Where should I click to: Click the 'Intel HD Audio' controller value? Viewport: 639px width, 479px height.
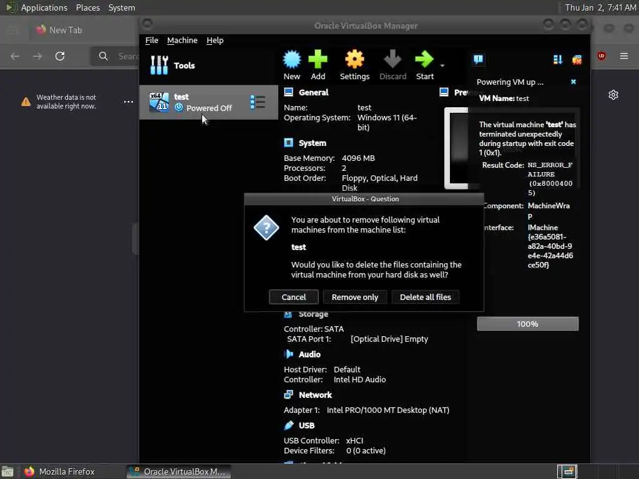[359, 380]
